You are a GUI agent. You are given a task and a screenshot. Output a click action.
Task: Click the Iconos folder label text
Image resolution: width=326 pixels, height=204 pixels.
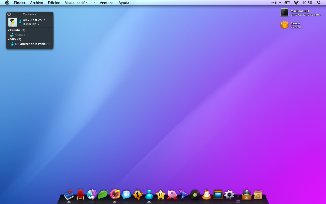click(295, 23)
